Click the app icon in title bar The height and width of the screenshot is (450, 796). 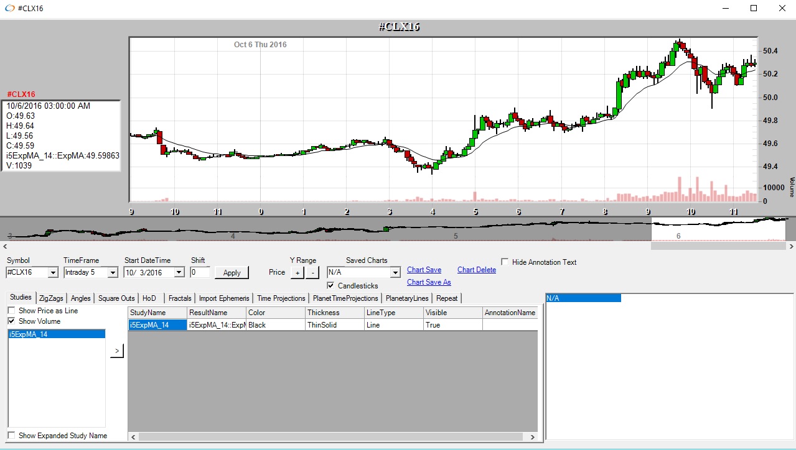pyautogui.click(x=9, y=8)
